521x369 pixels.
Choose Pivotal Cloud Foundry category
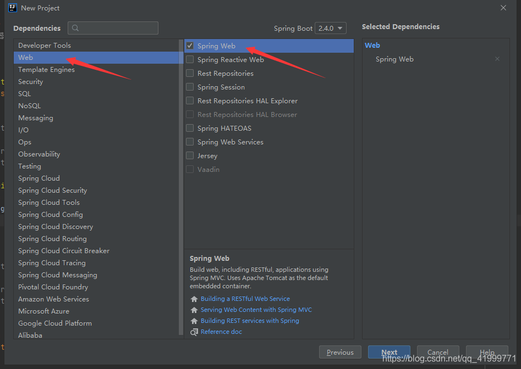[x=96, y=287]
